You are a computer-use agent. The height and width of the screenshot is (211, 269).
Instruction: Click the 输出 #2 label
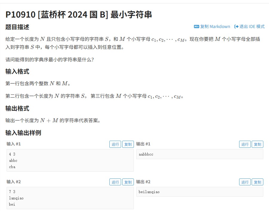[x=143, y=182]
